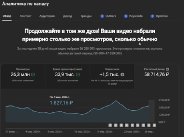The height and width of the screenshot is (137, 184).
Task: Open the Keywords extension tab
Action: pos(133,16)
